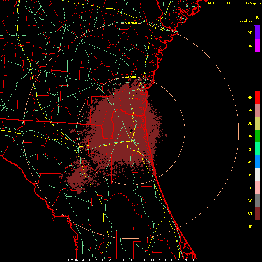Click the BD yellow legend swatch
Viewport: 262px width, 262px height.
257,123
